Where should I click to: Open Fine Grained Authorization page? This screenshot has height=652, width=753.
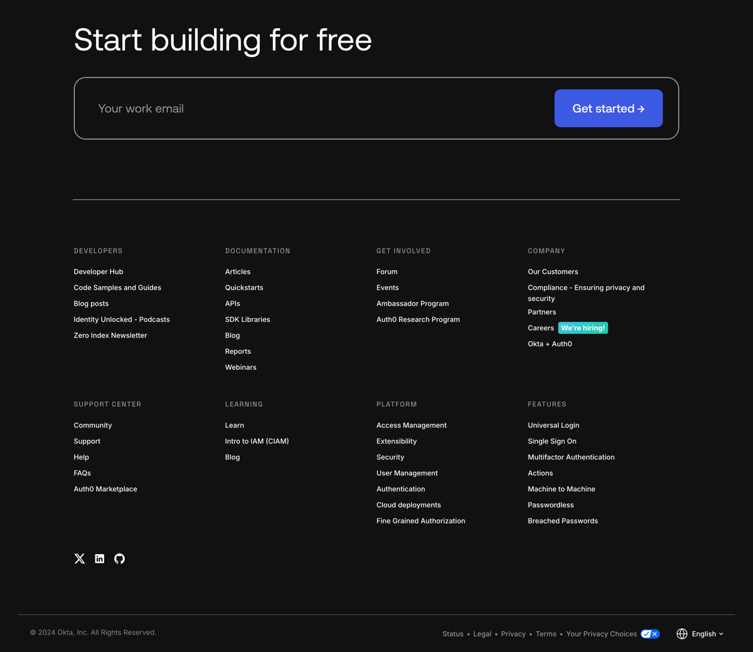pos(420,520)
